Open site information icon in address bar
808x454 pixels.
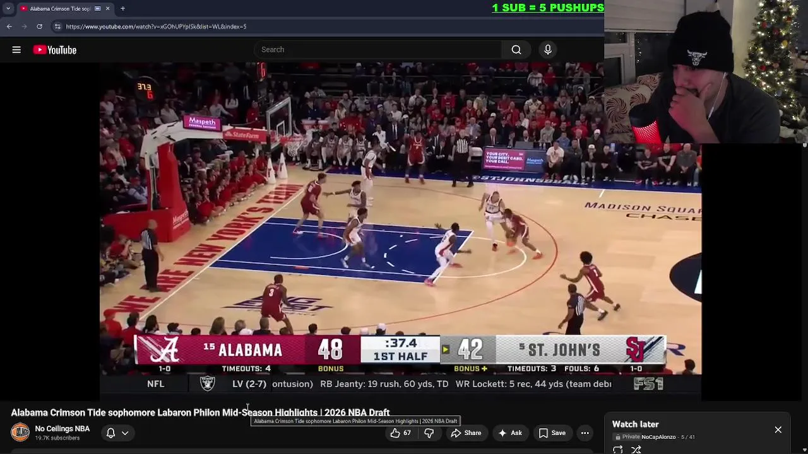57,26
